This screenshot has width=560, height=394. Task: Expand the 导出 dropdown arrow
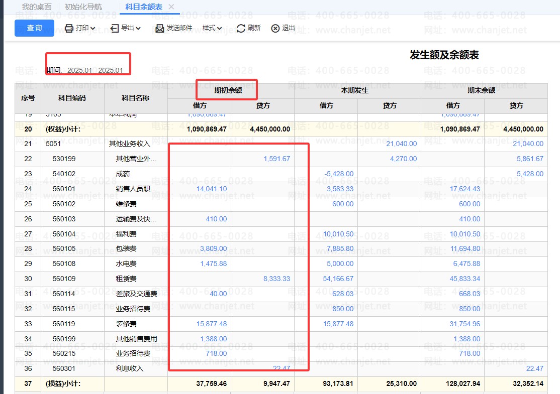(x=138, y=29)
